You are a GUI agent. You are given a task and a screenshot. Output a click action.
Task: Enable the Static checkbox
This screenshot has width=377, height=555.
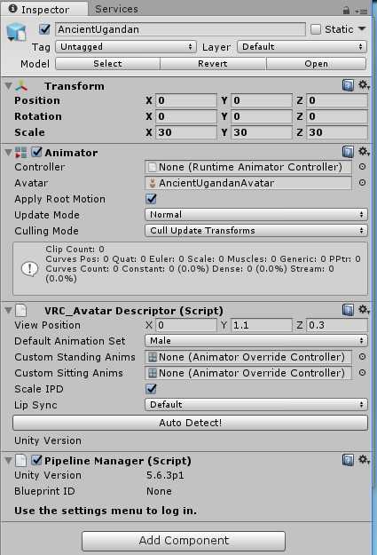coord(316,29)
